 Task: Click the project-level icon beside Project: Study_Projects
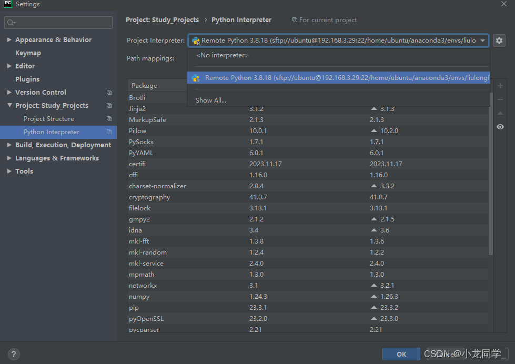(109, 105)
